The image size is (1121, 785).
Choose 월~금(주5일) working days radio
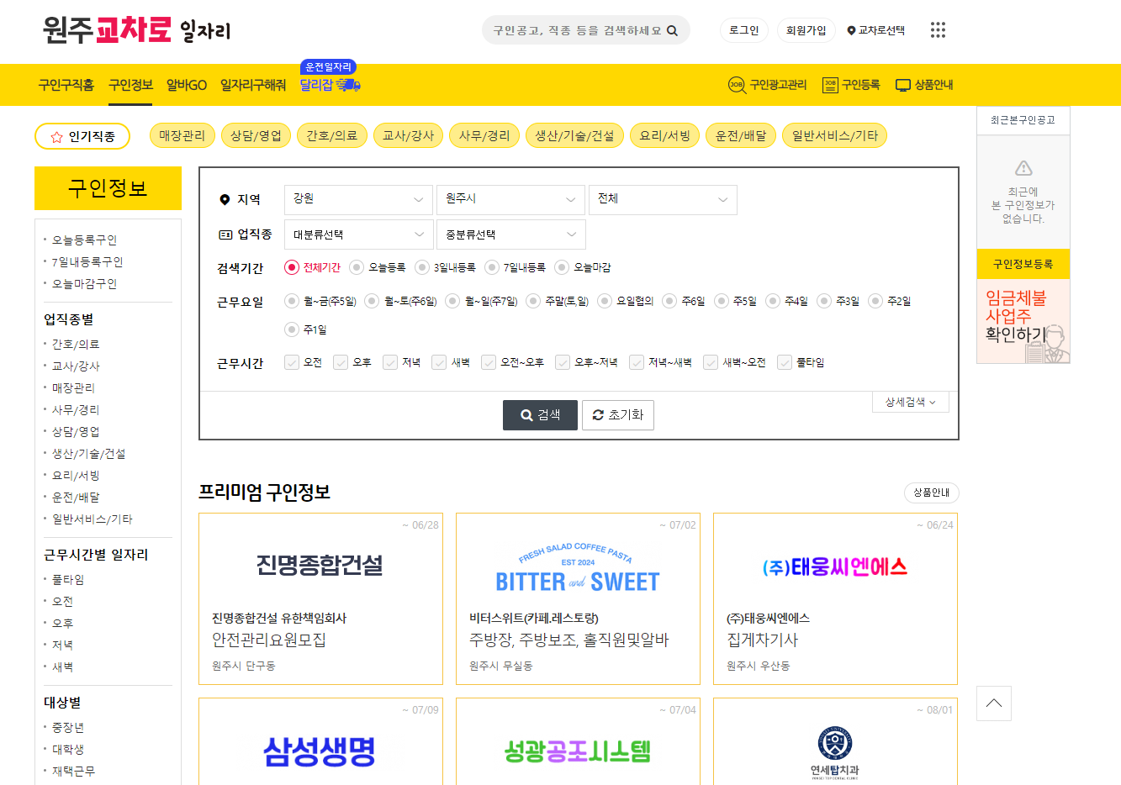click(x=292, y=301)
